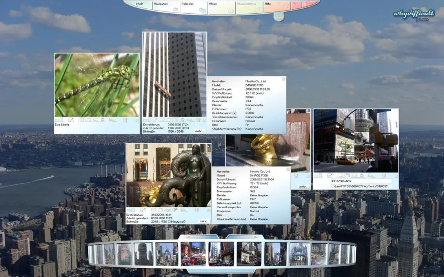
Task: Click the globe icon under dragonfly photo
Action: pyautogui.click(x=102, y=120)
